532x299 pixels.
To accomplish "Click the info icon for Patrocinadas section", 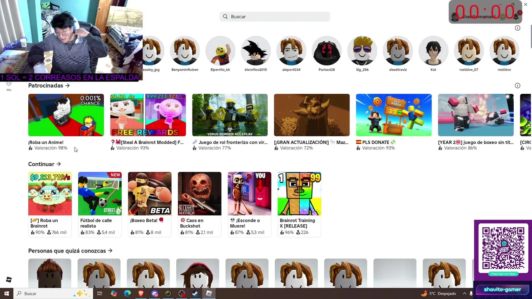I will pos(517,86).
